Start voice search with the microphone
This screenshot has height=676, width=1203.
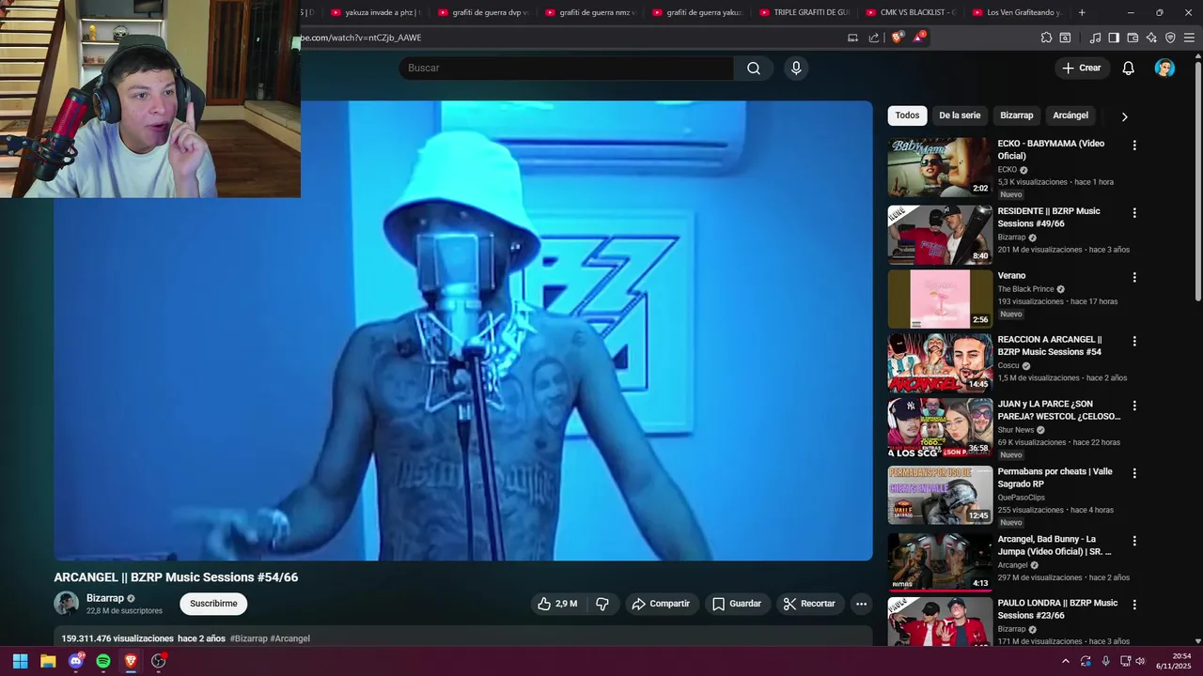coord(796,68)
